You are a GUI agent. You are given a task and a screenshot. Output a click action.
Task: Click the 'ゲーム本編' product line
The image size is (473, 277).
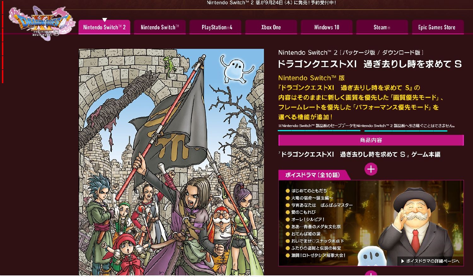pyautogui.click(x=359, y=154)
